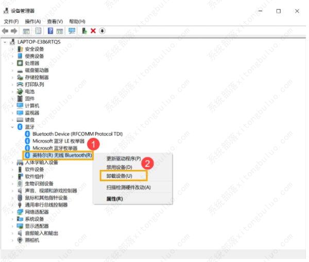This screenshot has width=309, height=262.
Task: Select the 固件 row
Action: coord(29,98)
